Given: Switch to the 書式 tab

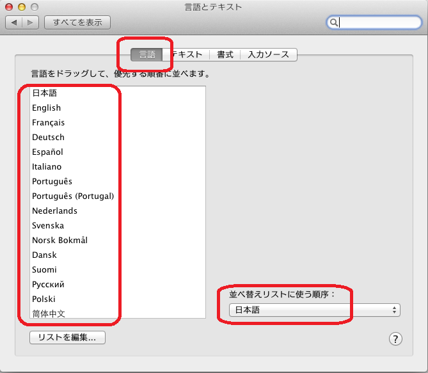Looking at the screenshot, I should coord(225,54).
